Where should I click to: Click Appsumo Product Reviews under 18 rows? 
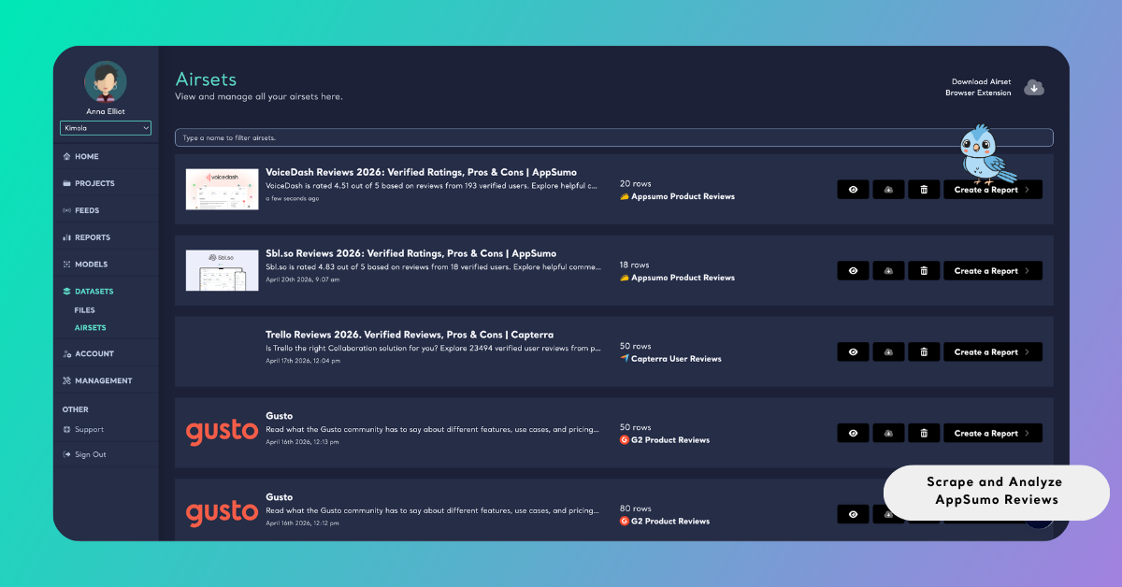pyautogui.click(x=683, y=278)
